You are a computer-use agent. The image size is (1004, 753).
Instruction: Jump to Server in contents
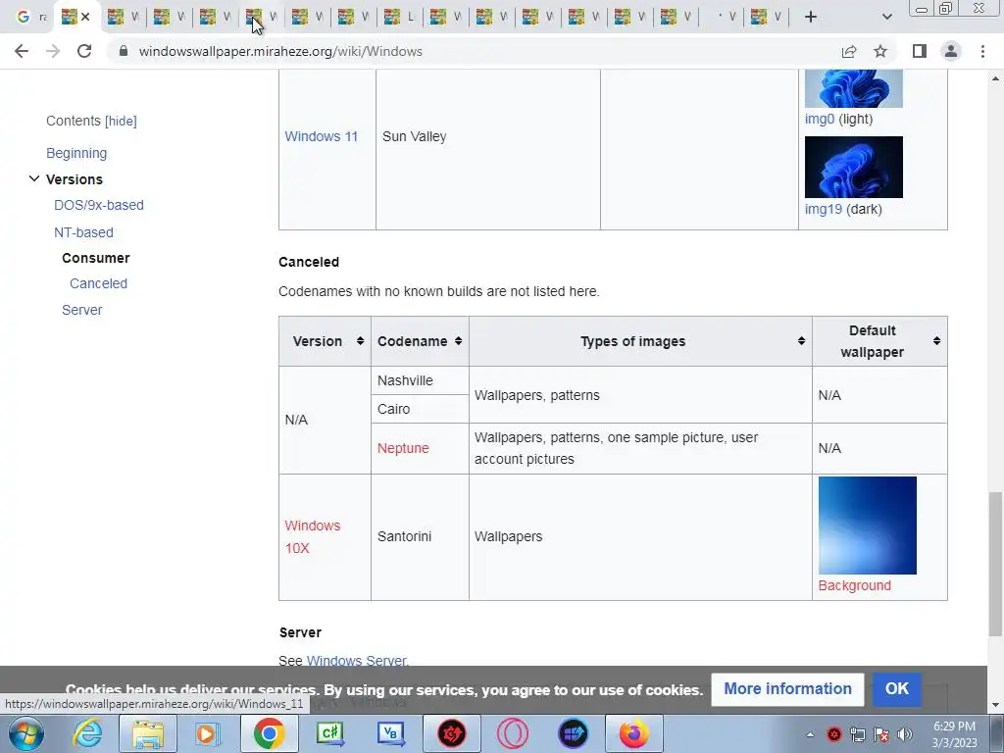coord(82,310)
